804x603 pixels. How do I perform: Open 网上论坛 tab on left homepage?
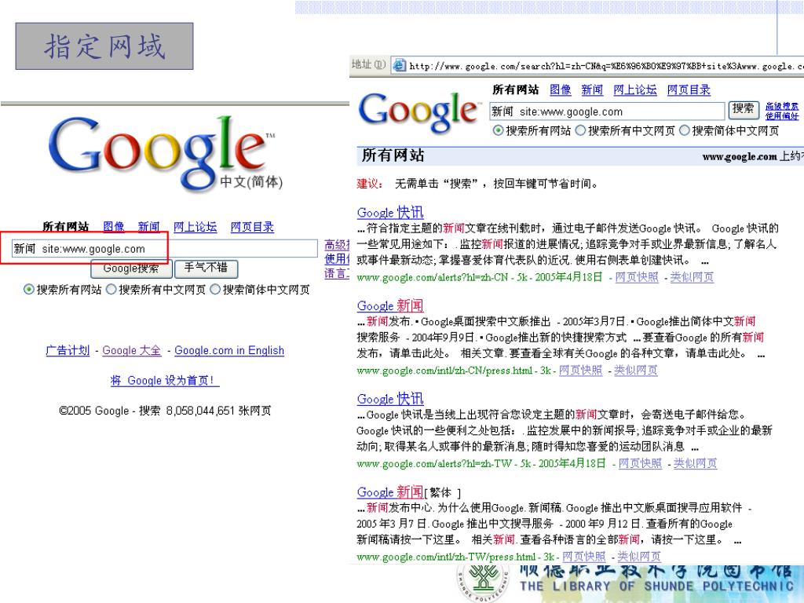tap(195, 227)
